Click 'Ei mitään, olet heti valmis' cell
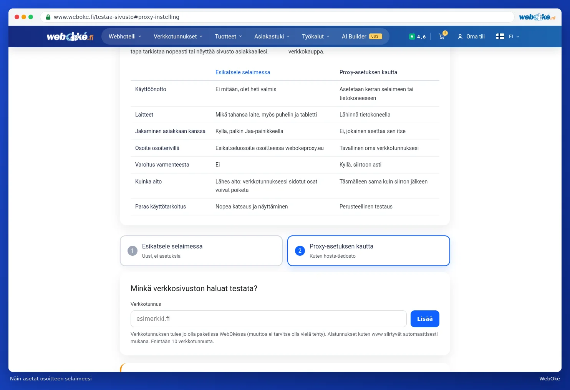This screenshot has height=390, width=570. coord(246,89)
